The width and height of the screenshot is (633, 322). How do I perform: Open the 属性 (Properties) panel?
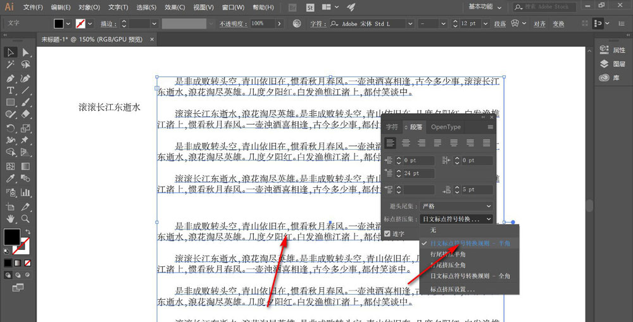[613, 50]
